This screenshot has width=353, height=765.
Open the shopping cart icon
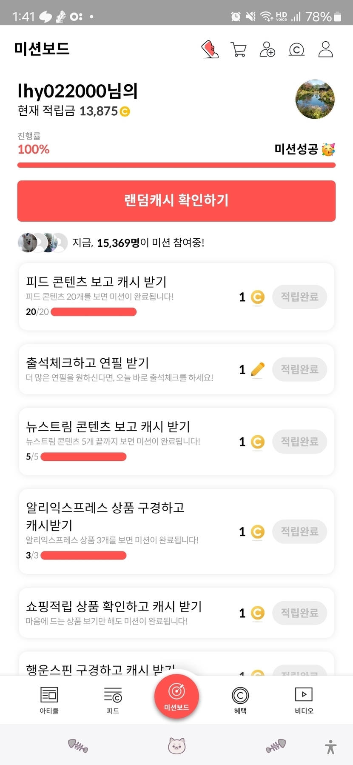coord(239,49)
